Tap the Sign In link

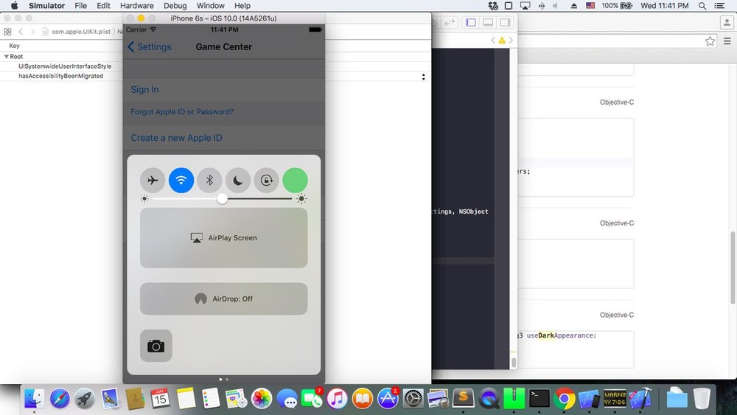pos(144,89)
